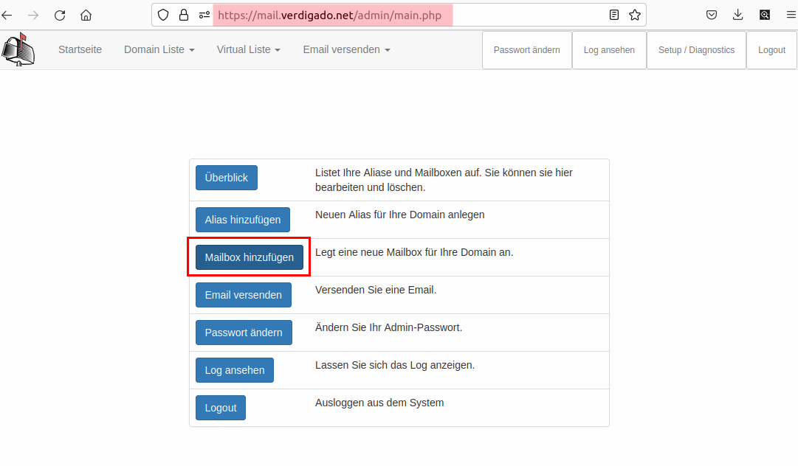Open the site permissions icon in address bar
Viewport: 798px width, 466px height.
coord(204,15)
